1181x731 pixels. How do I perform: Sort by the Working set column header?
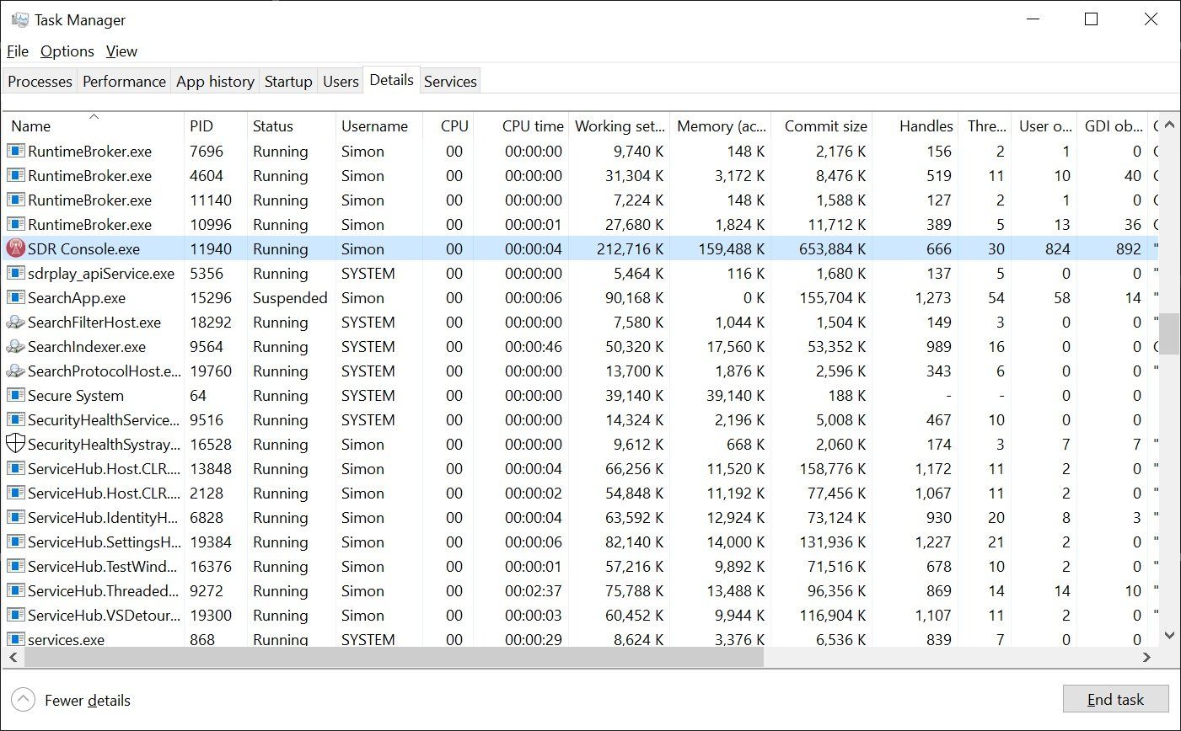pos(620,126)
